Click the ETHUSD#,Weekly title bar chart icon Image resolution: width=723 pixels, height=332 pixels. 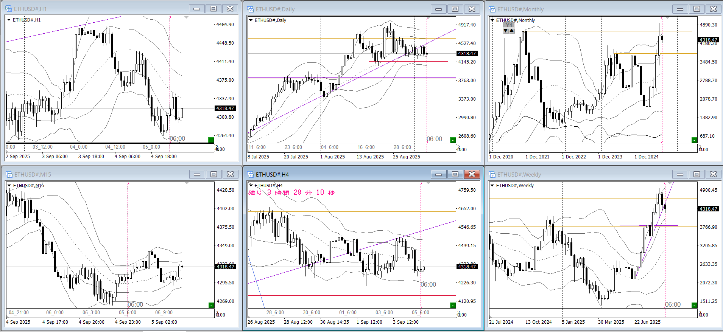click(x=492, y=174)
